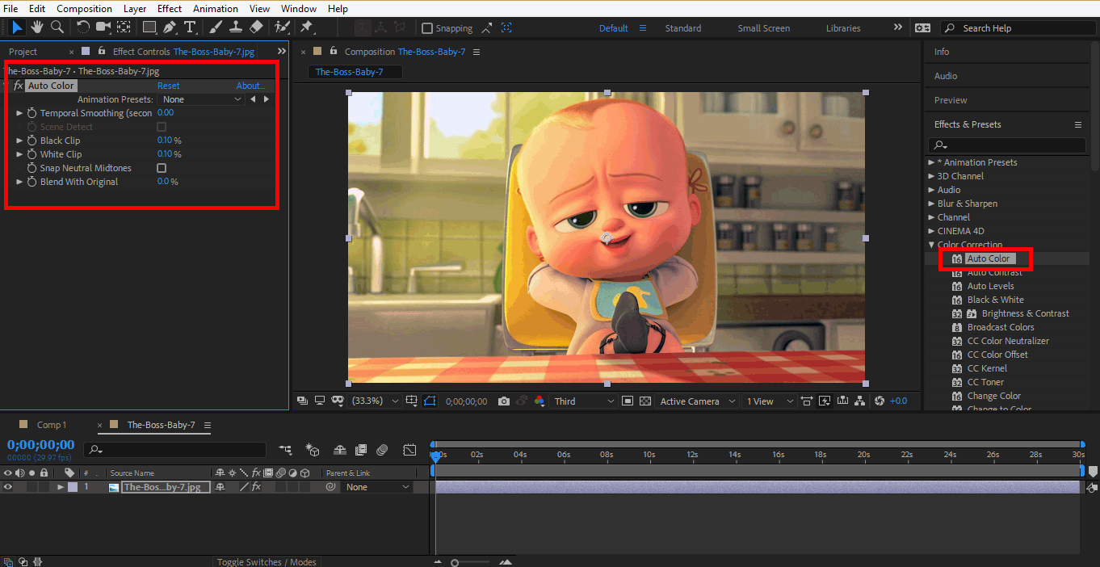Click the timeline zoom slider handle
The width and height of the screenshot is (1100, 567).
(455, 562)
